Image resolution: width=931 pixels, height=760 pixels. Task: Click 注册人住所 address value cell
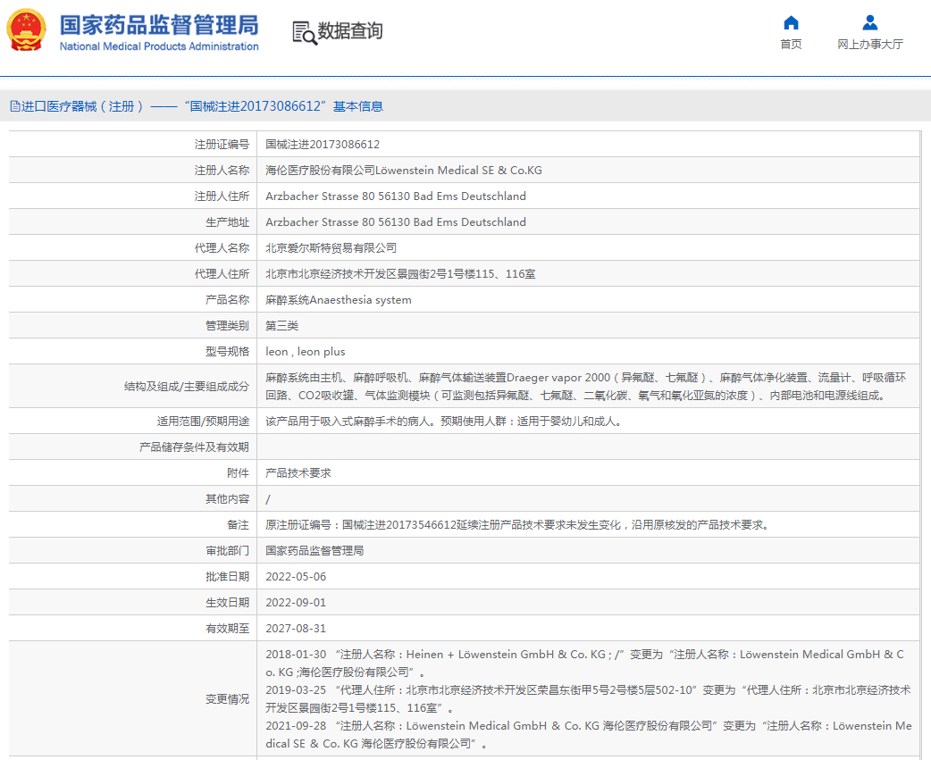point(588,196)
